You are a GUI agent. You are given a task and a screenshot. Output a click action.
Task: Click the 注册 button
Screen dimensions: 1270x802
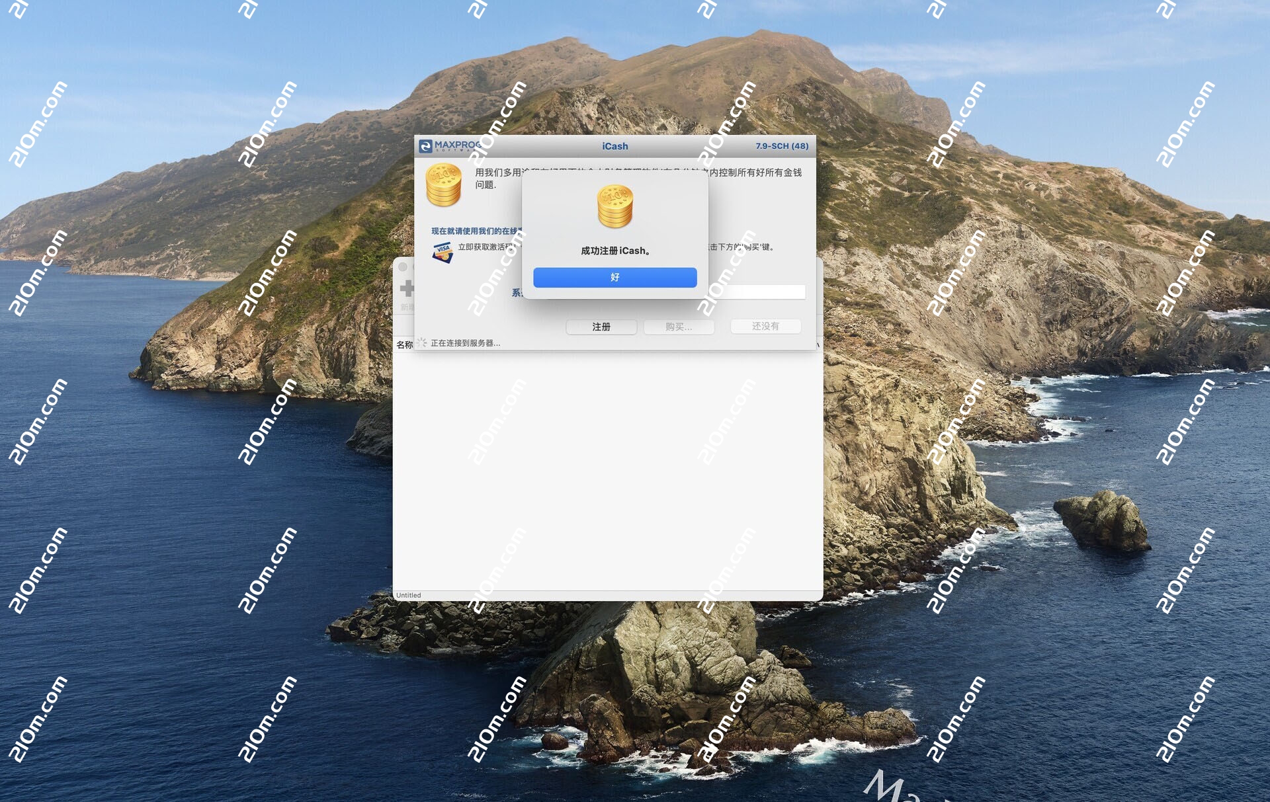(x=601, y=327)
